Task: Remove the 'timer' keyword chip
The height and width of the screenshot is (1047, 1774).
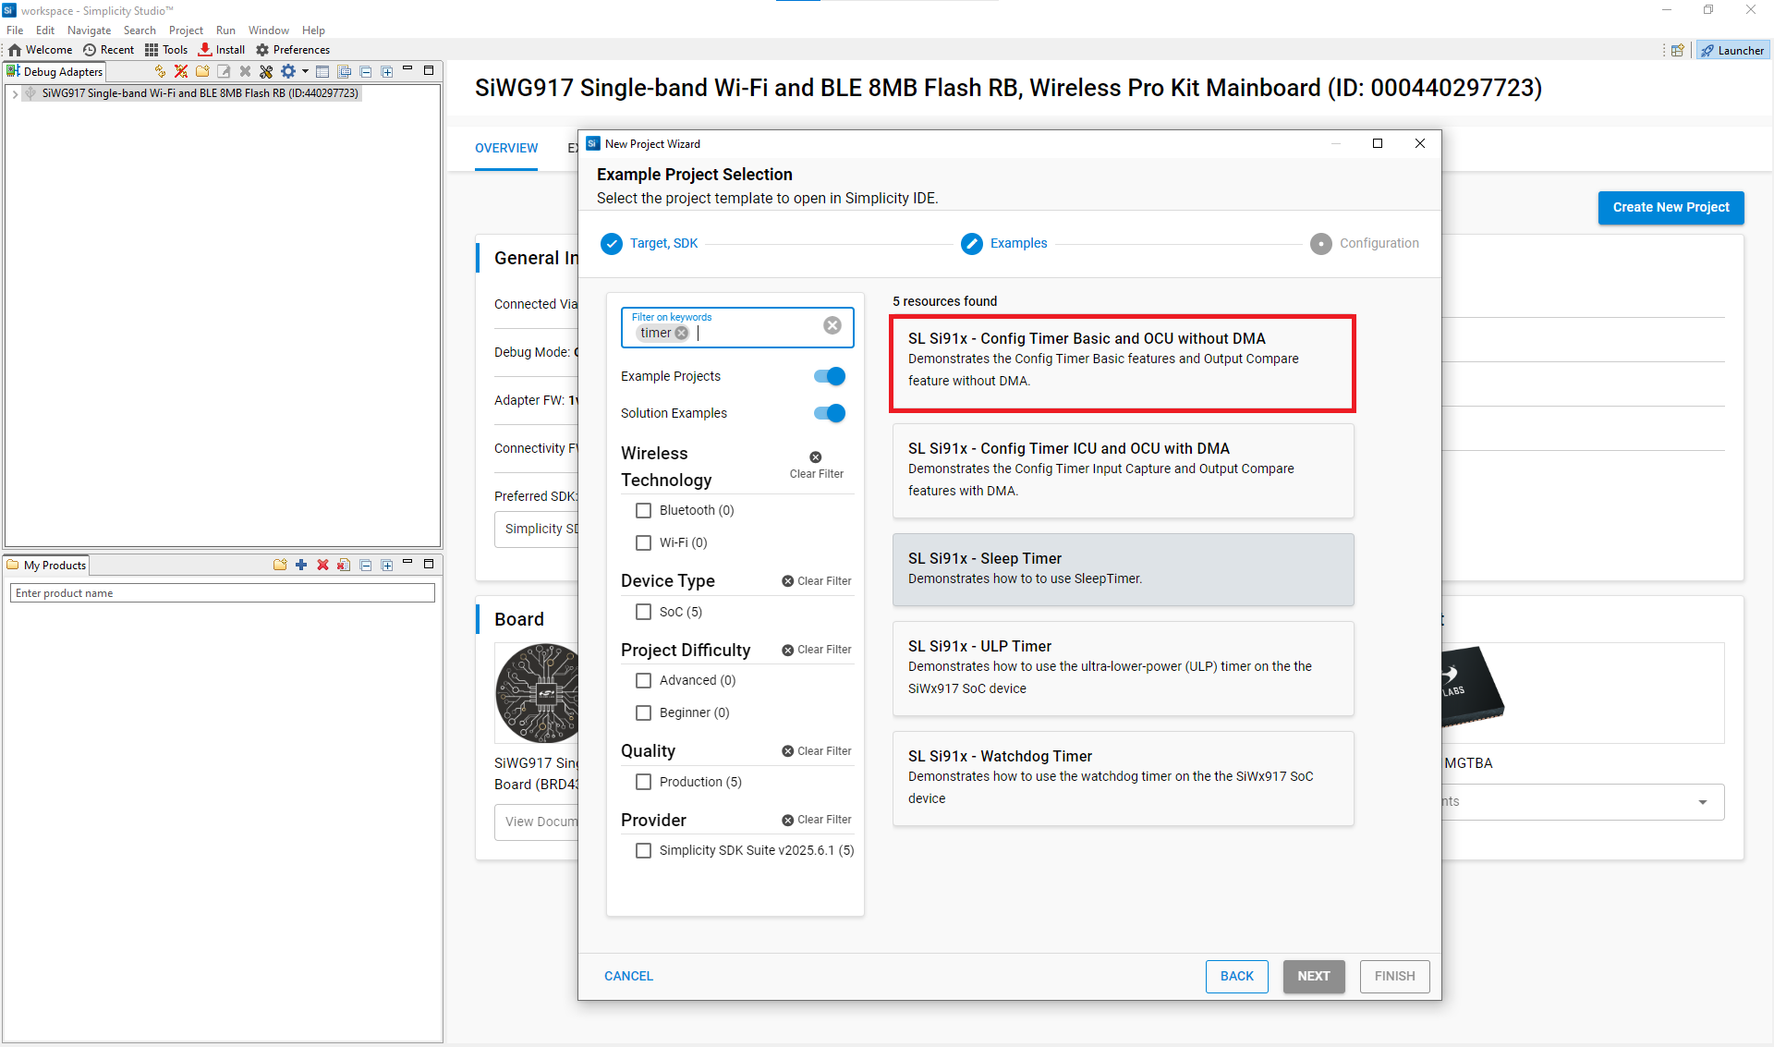Action: (681, 334)
